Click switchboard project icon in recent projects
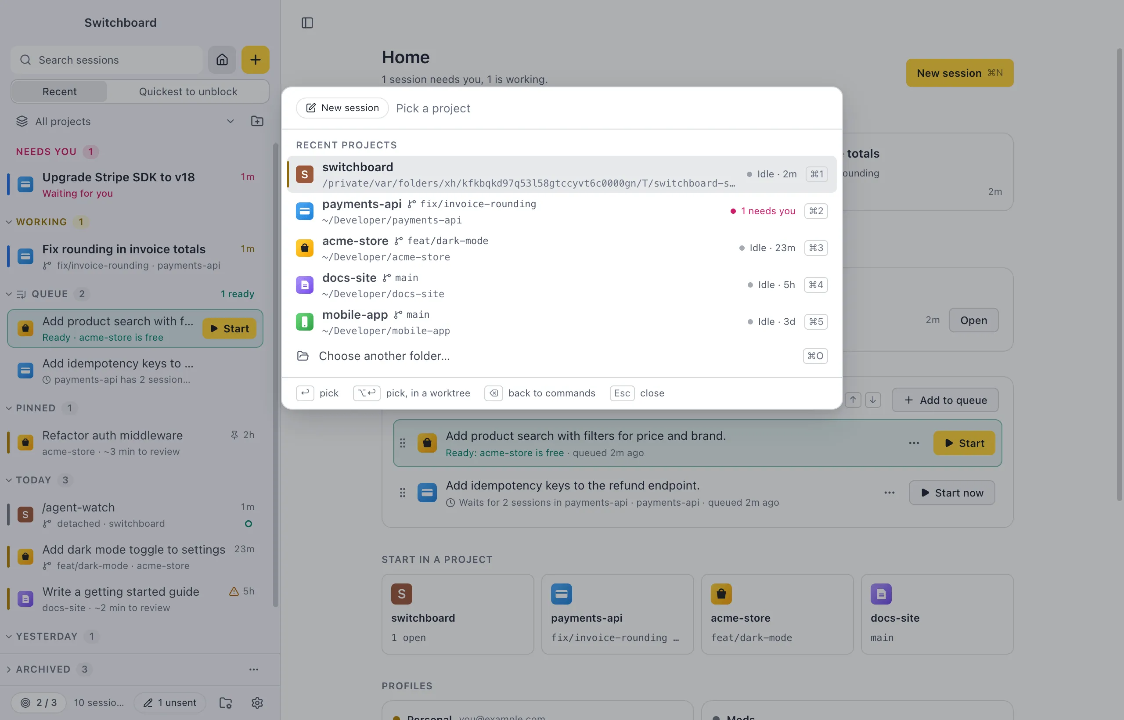This screenshot has width=1124, height=720. click(305, 174)
